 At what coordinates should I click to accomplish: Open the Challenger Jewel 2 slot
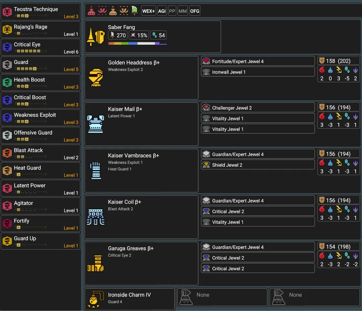[x=258, y=108]
